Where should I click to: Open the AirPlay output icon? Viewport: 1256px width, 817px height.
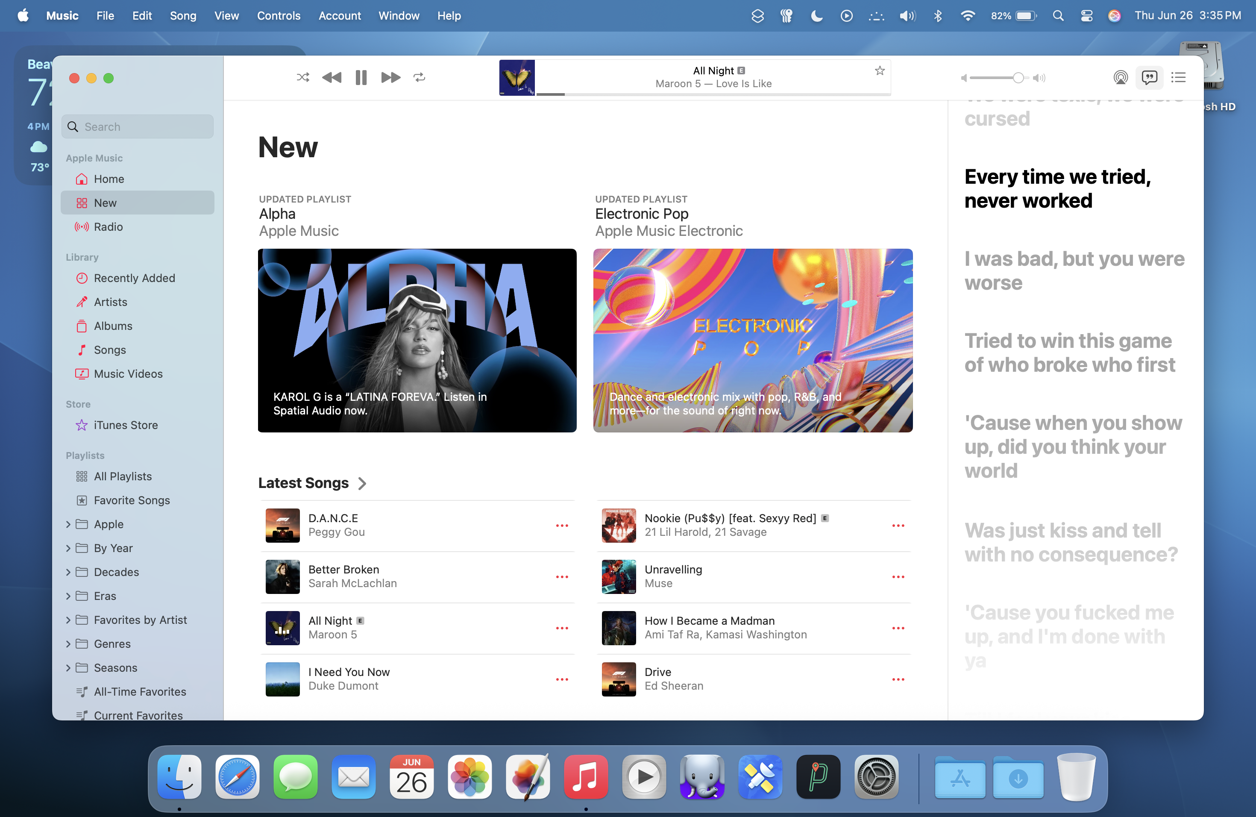click(x=1121, y=78)
